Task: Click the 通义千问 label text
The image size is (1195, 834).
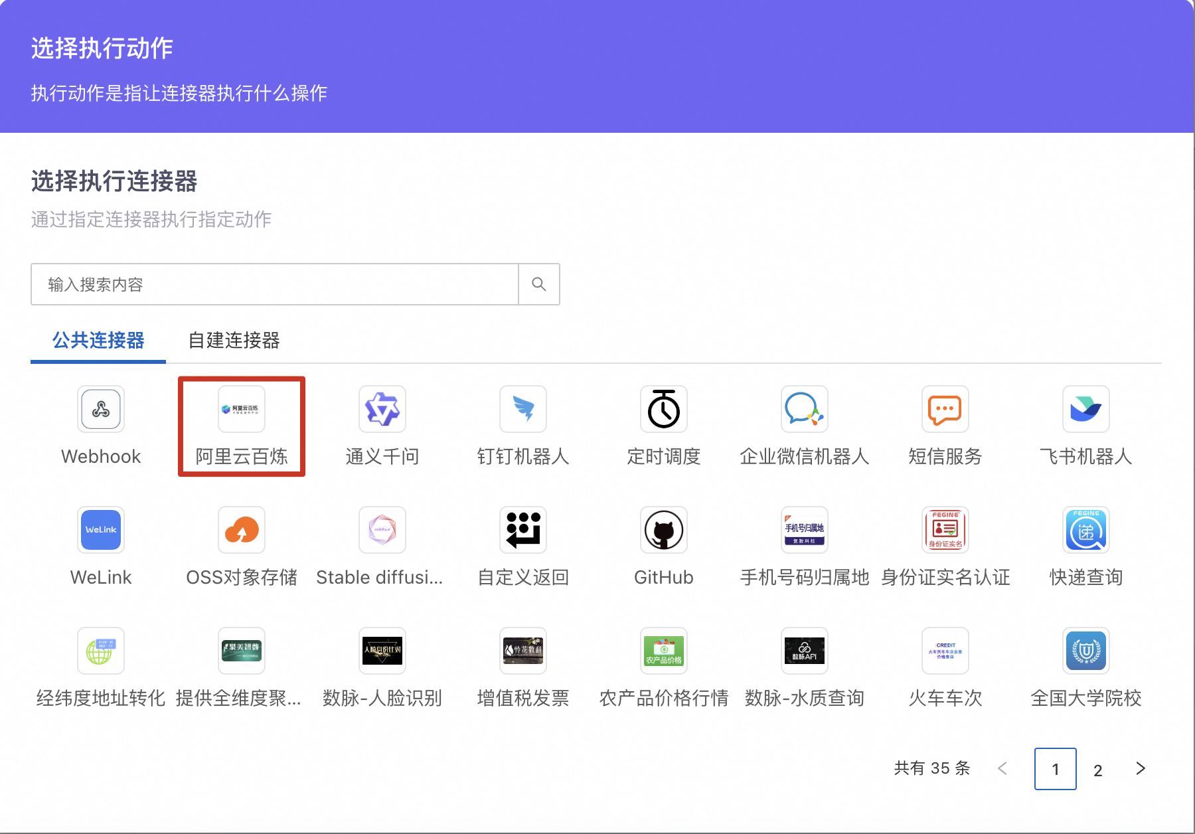Action: [382, 457]
